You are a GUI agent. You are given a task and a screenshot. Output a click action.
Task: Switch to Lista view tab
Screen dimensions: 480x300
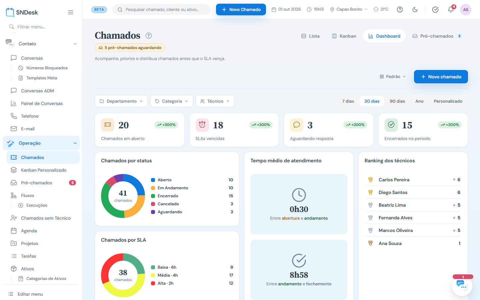tap(310, 36)
